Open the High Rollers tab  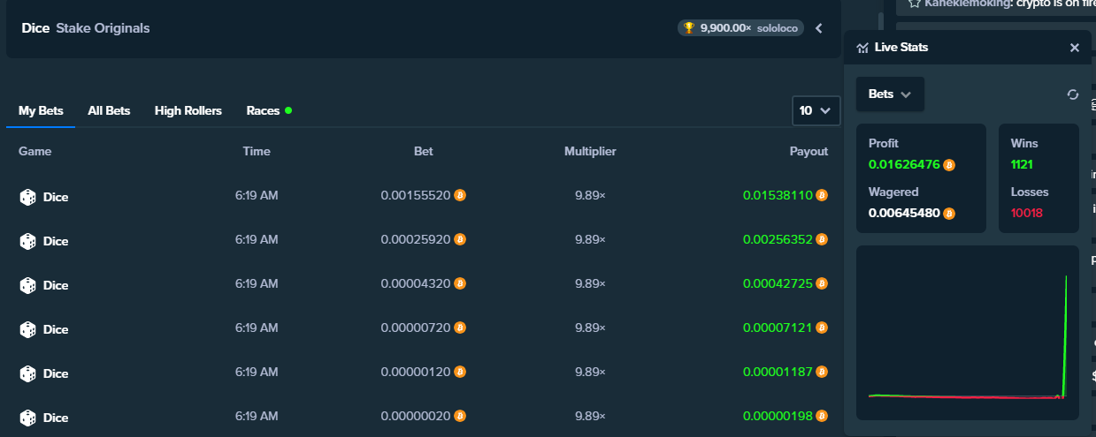click(x=188, y=110)
